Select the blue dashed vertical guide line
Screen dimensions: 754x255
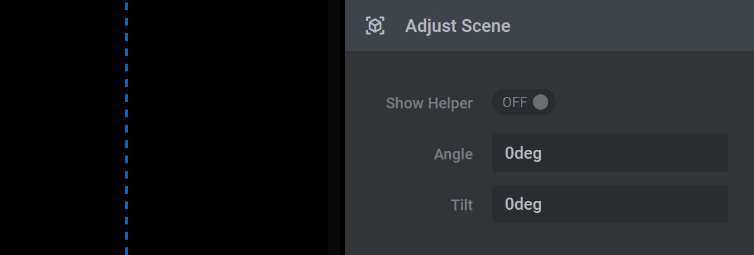(127, 127)
